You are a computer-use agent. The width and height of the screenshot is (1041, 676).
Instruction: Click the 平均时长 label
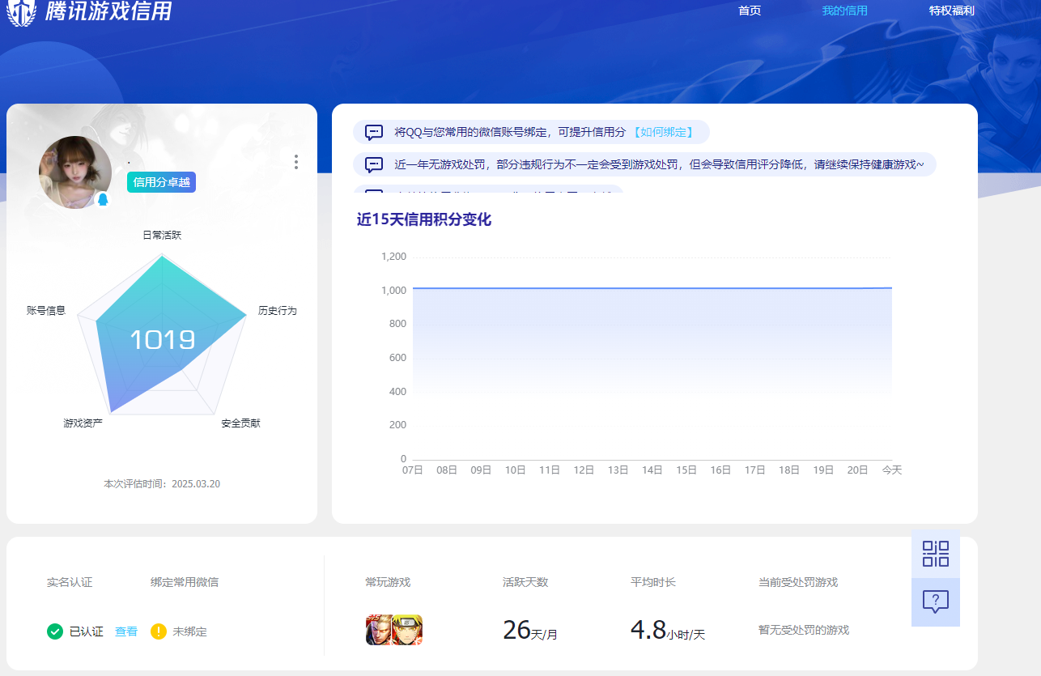tap(653, 582)
